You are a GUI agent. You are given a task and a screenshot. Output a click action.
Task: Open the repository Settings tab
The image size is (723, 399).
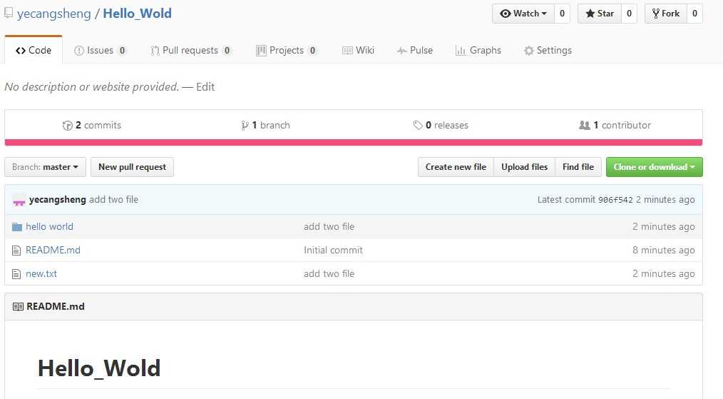pyautogui.click(x=548, y=51)
